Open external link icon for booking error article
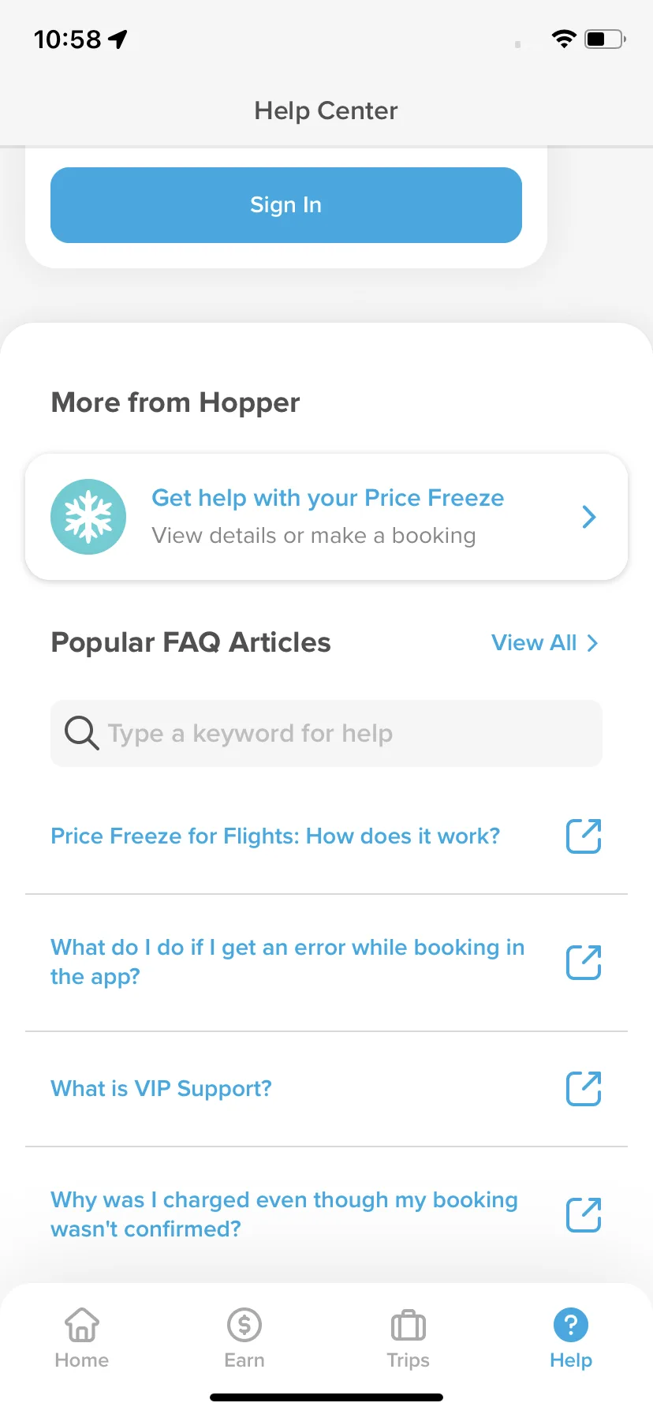This screenshot has width=653, height=1414. (584, 962)
